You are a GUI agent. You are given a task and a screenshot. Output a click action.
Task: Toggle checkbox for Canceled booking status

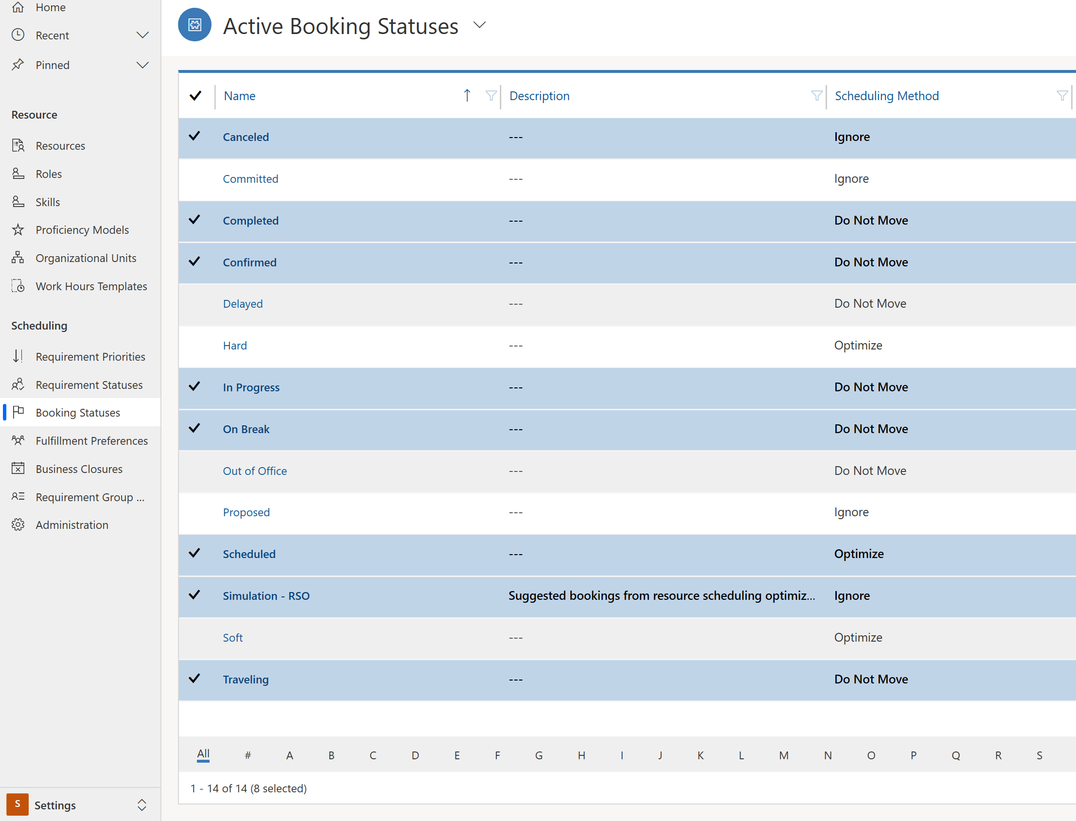tap(196, 136)
